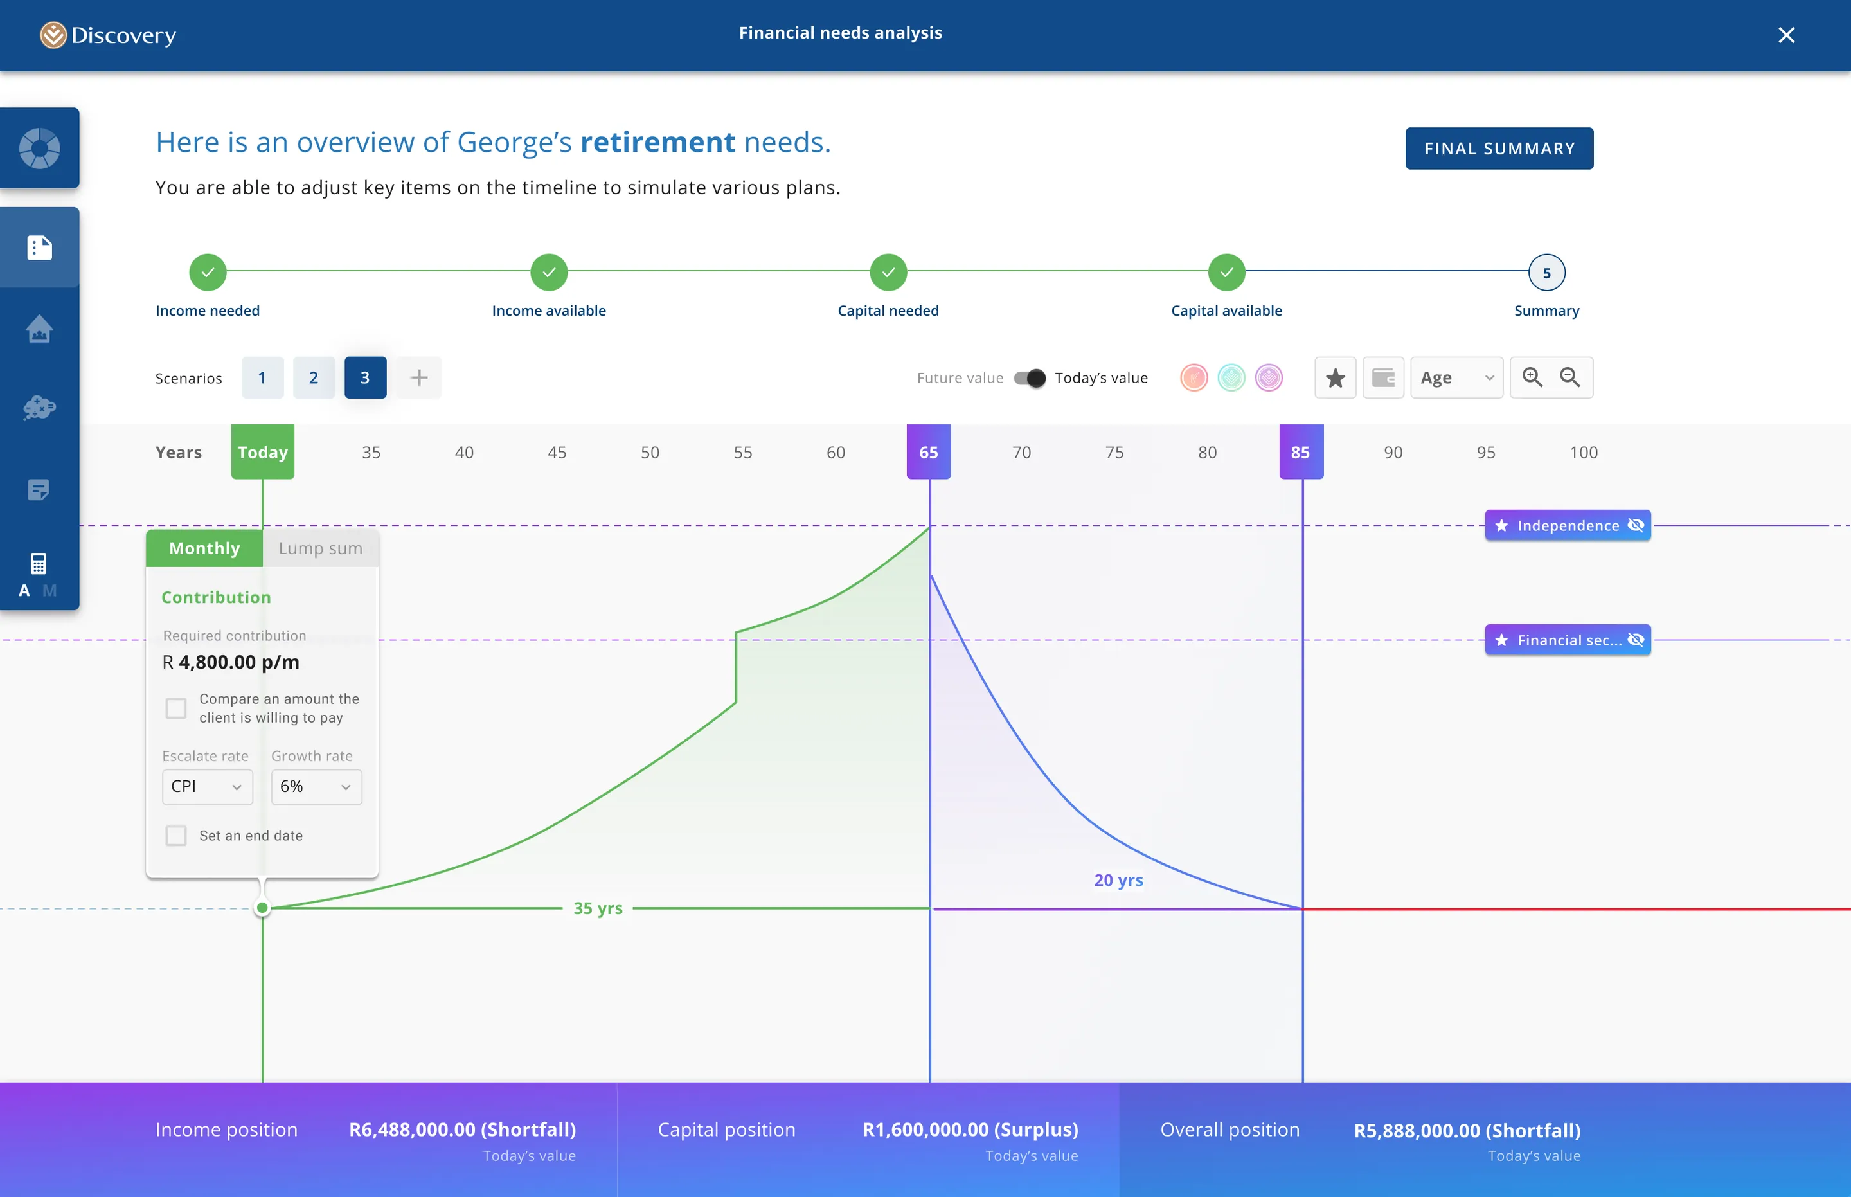Select scenario 2
This screenshot has width=1851, height=1197.
pos(314,378)
